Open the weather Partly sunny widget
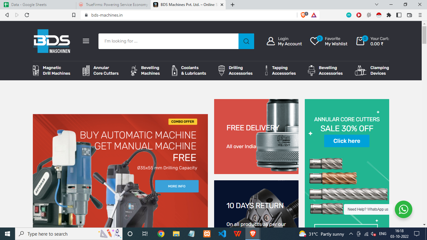This screenshot has height=240, width=427. [x=322, y=234]
